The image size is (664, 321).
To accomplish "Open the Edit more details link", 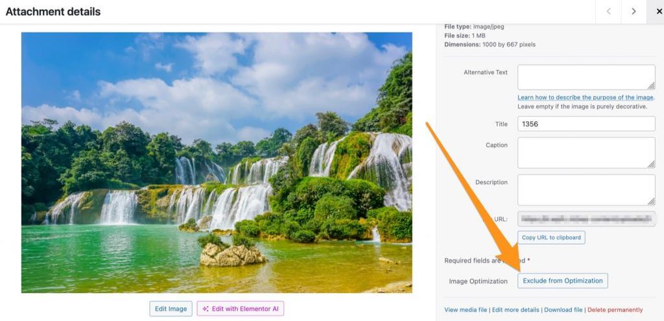I will click(516, 310).
